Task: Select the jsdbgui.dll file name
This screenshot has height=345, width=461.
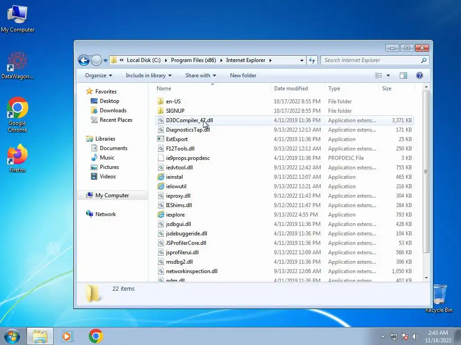Action: [178, 224]
